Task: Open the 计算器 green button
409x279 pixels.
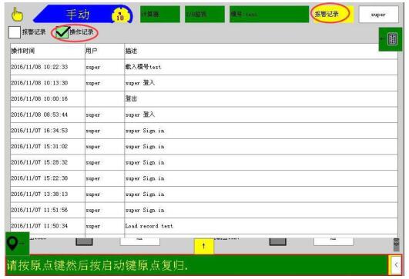Action: (x=160, y=14)
